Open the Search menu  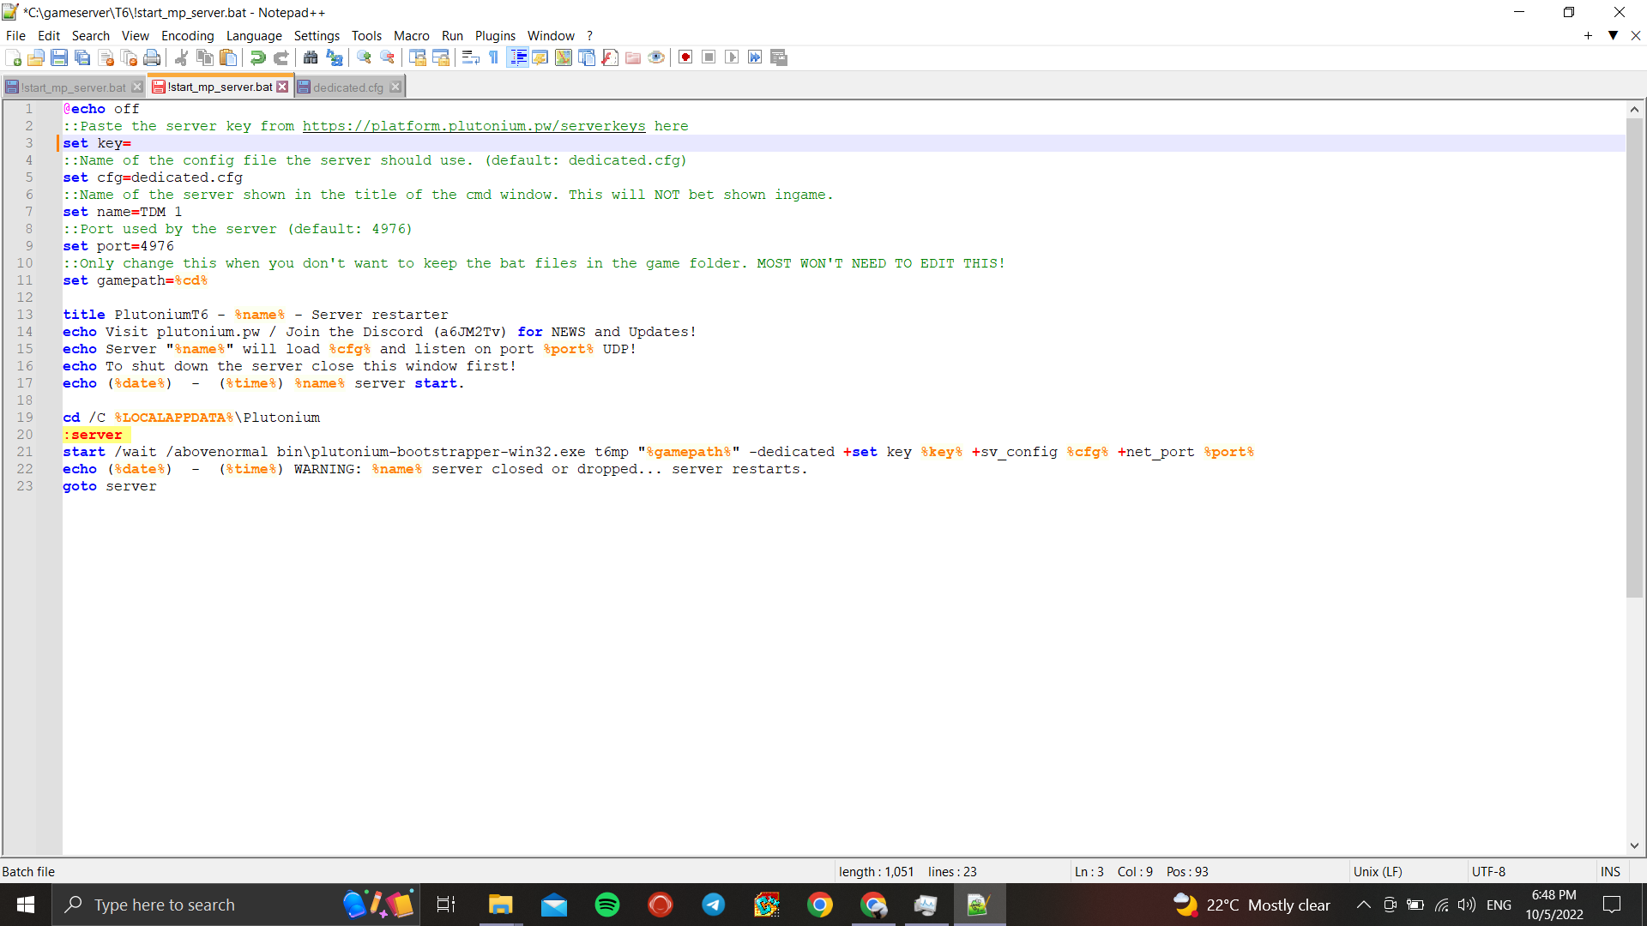pyautogui.click(x=91, y=35)
